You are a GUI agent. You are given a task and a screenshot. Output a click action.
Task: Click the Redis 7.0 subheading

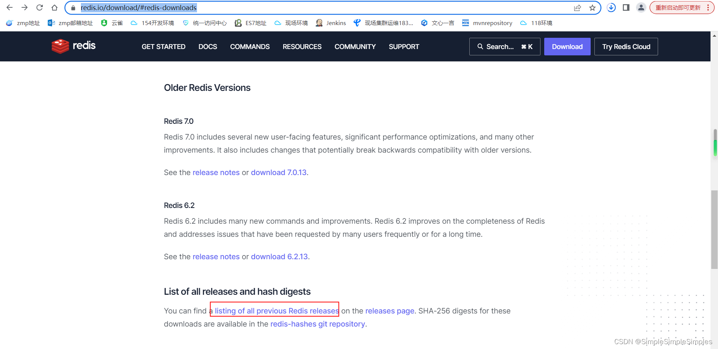tap(179, 121)
